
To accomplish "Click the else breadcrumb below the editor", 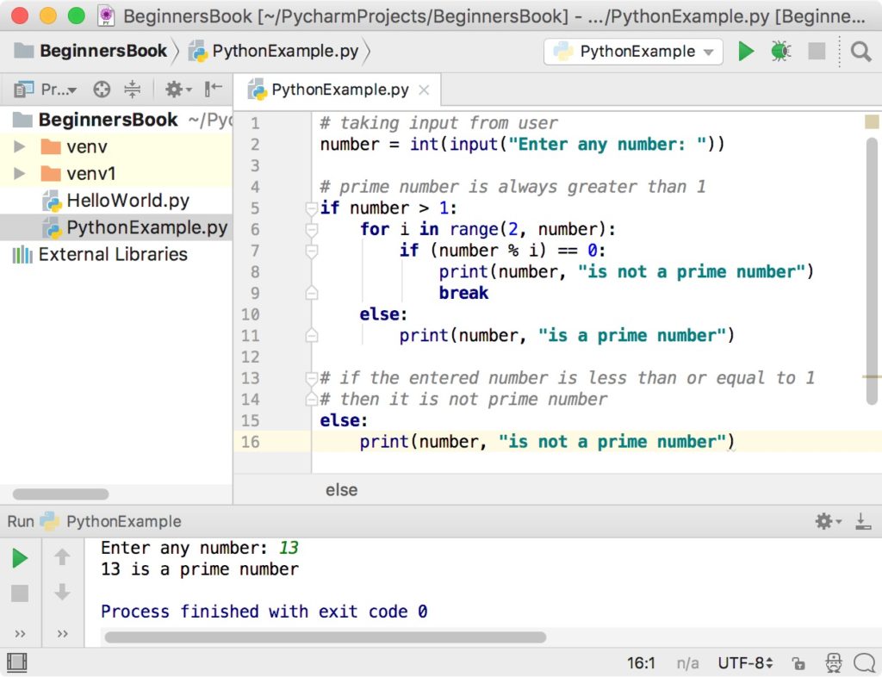I will point(341,490).
